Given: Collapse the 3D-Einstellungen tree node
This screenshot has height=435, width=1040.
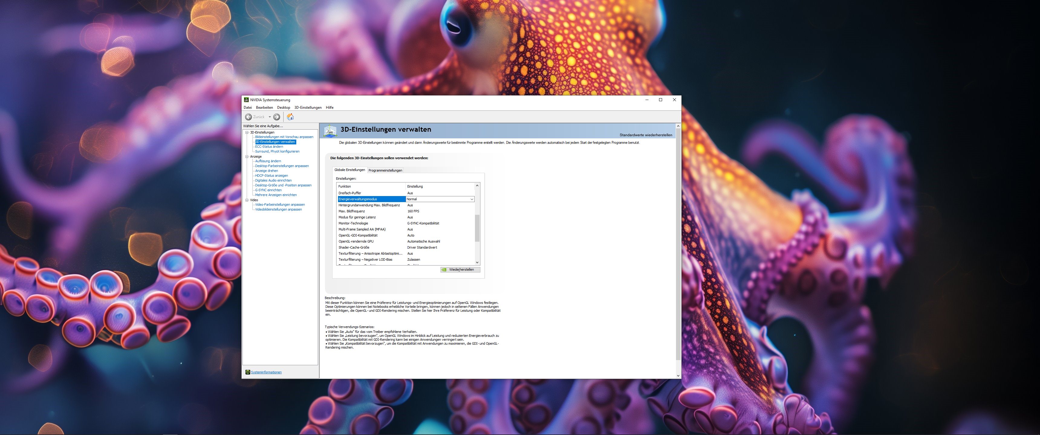Looking at the screenshot, I should click(x=247, y=132).
